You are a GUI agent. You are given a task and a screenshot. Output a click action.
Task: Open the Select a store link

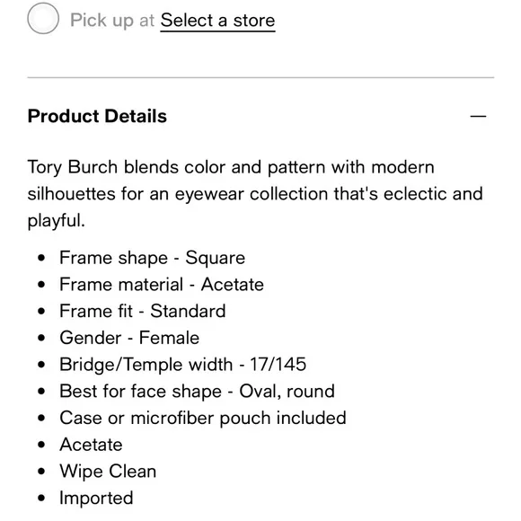217,21
